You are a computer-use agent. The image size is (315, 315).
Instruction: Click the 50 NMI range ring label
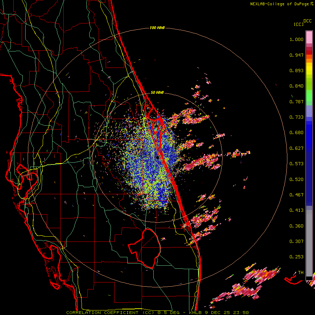click(157, 92)
